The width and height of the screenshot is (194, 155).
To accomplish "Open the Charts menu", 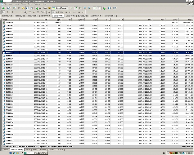I will (23, 4).
